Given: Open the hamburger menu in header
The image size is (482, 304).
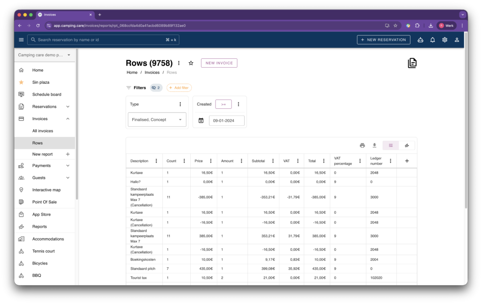Looking at the screenshot, I should 21,40.
